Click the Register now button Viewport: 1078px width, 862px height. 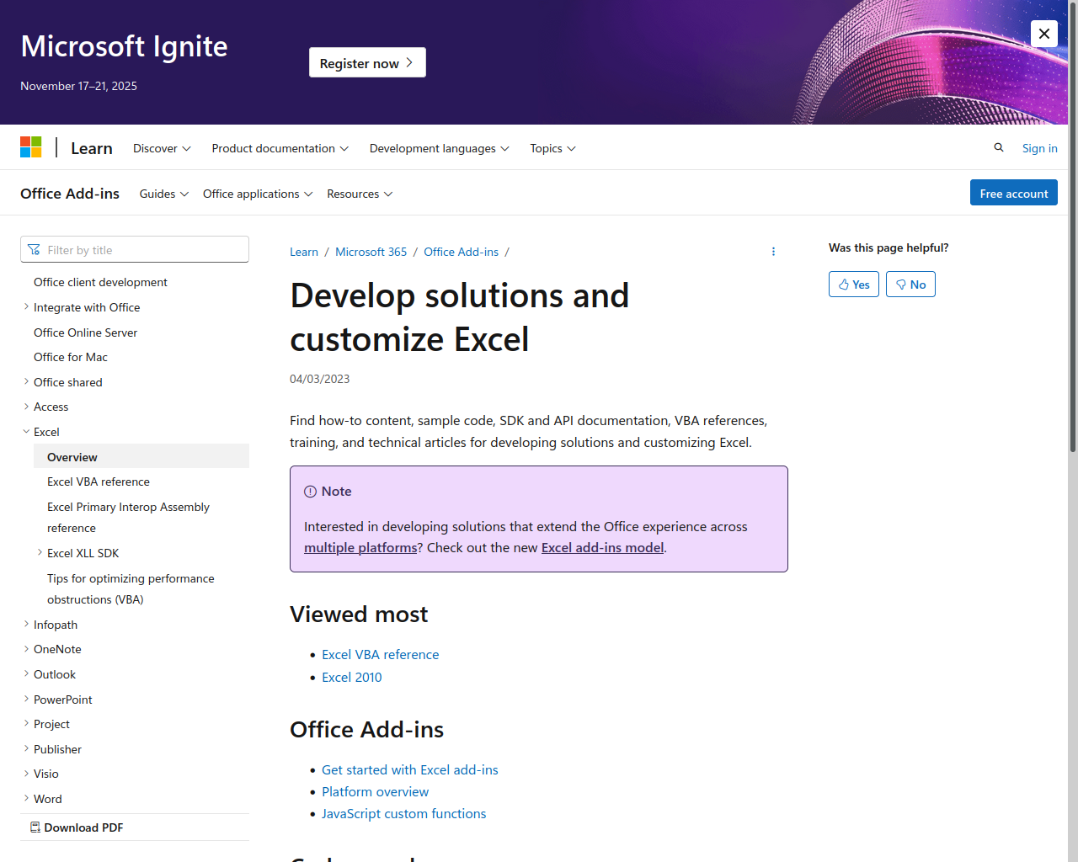[x=367, y=62]
